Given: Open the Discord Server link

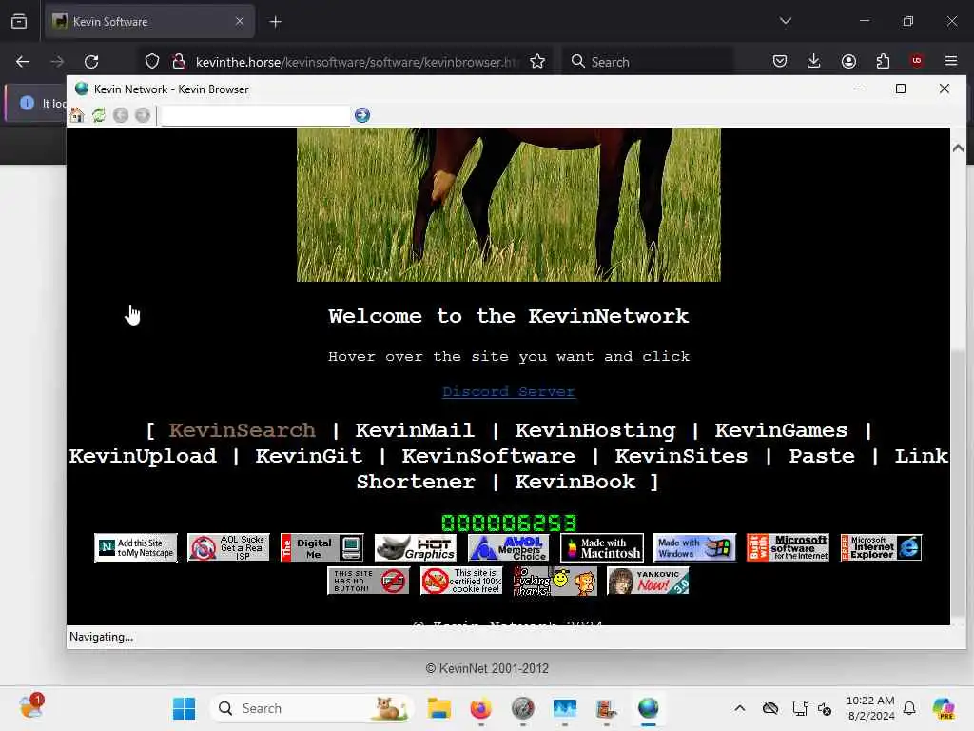Looking at the screenshot, I should coord(508,391).
